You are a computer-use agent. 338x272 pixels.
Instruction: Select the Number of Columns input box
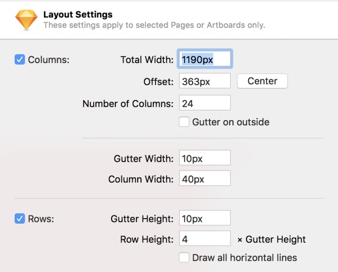[205, 103]
